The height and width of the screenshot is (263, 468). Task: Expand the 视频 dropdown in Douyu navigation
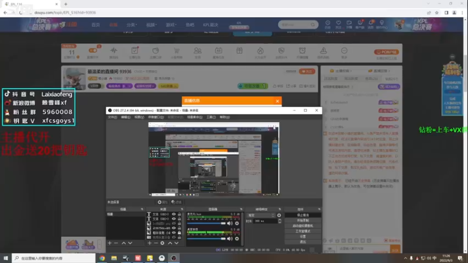pos(152,25)
